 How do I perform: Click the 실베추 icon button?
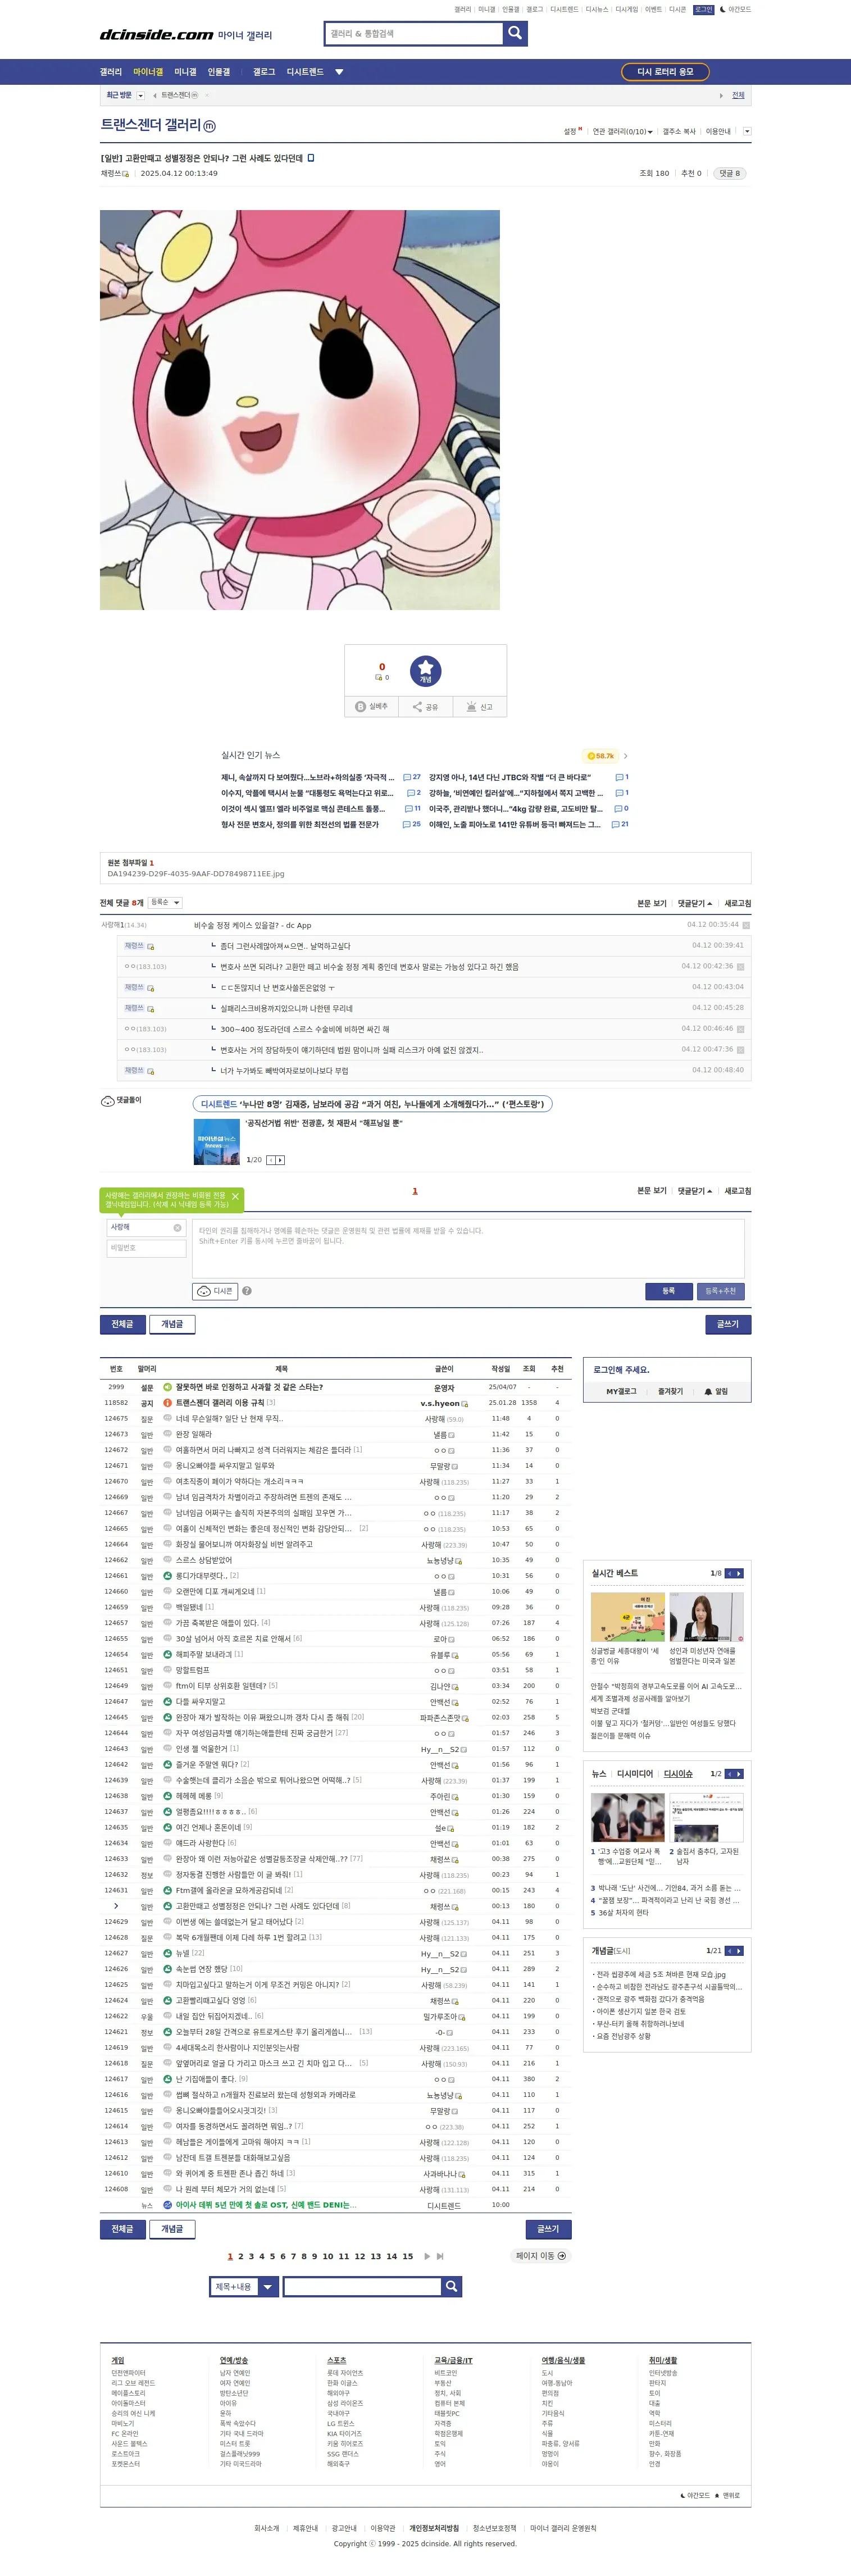tap(371, 707)
